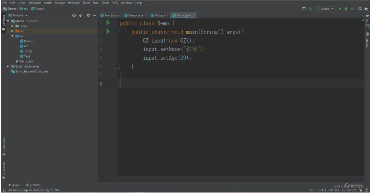Select Test class in project tree
This screenshot has width=370, height=193.
pyautogui.click(x=25, y=56)
